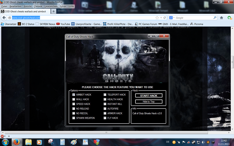Open the YouTube bookmark
This screenshot has width=234, height=146.
click(63, 24)
